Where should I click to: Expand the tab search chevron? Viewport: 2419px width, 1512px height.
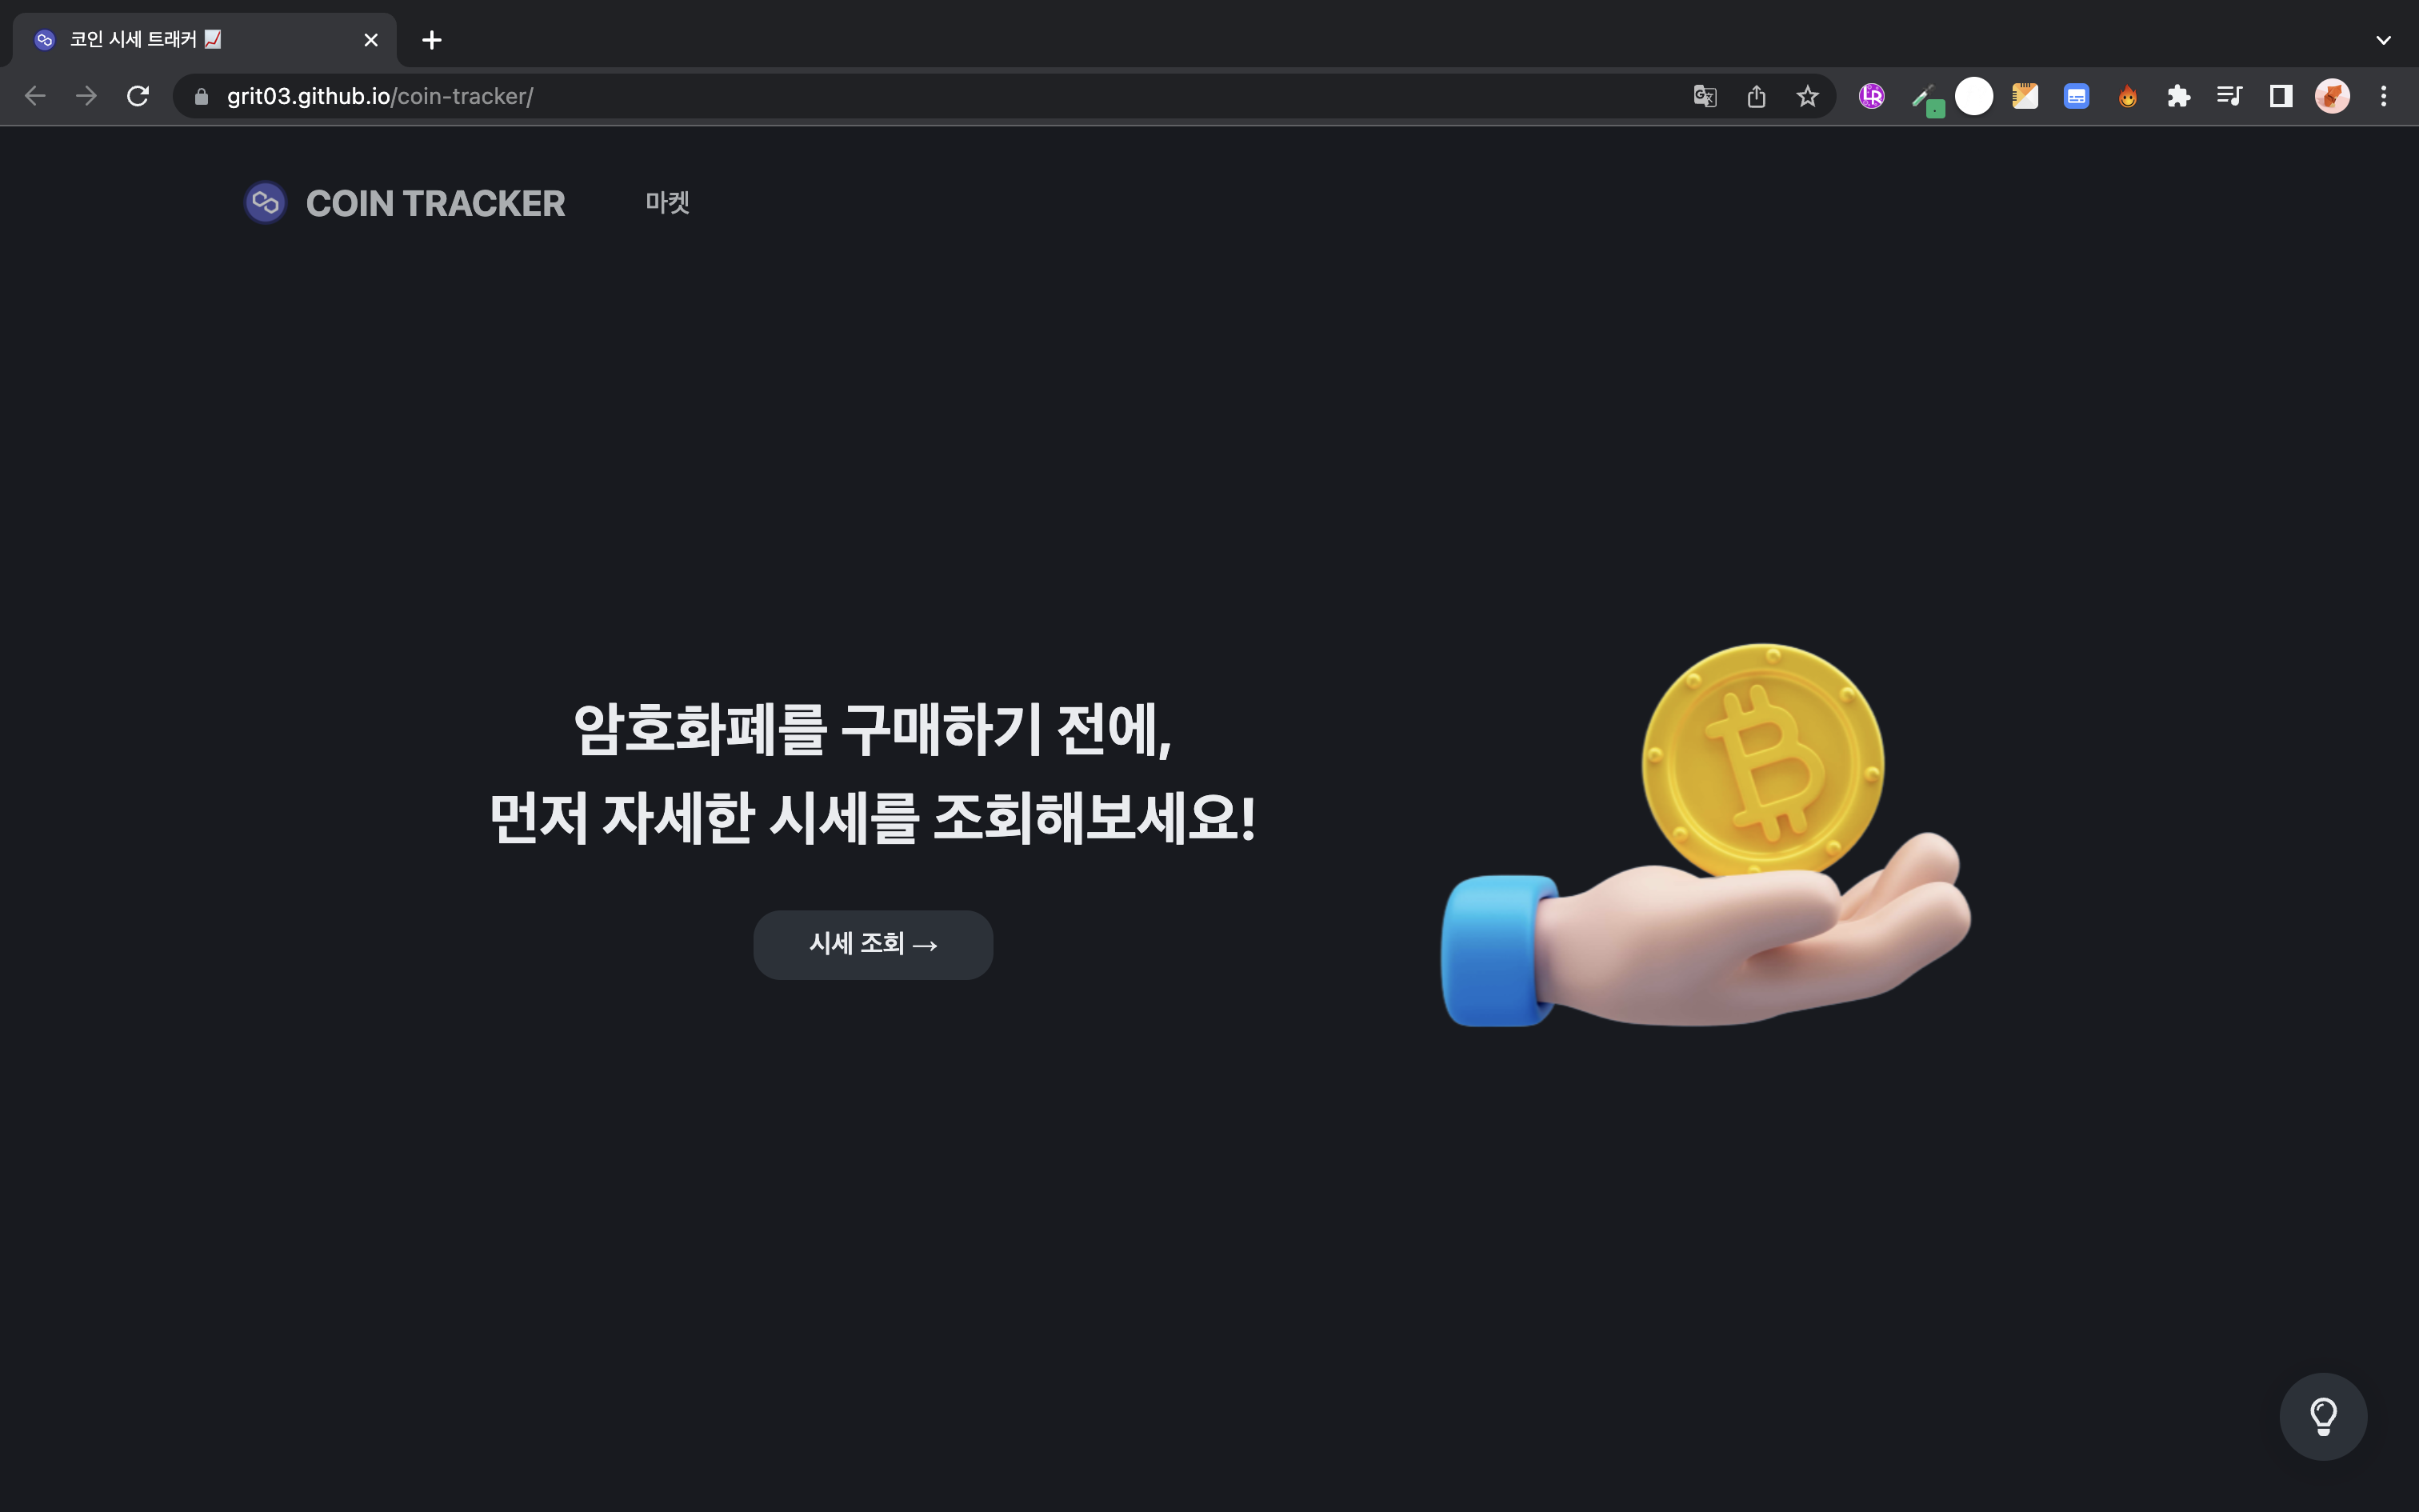pyautogui.click(x=2383, y=40)
